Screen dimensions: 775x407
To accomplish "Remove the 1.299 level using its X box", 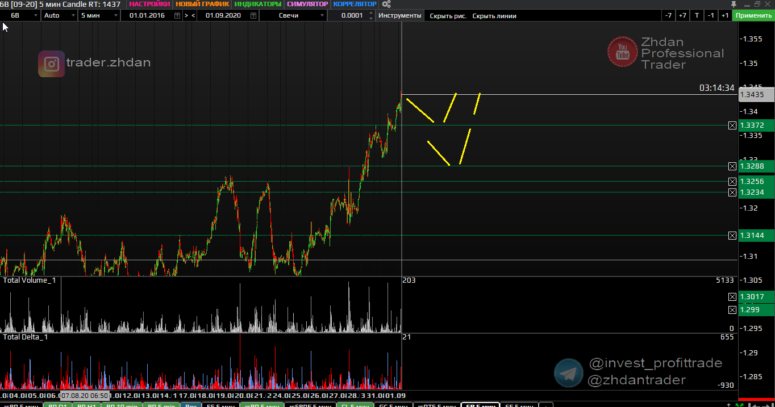I will click(x=732, y=310).
